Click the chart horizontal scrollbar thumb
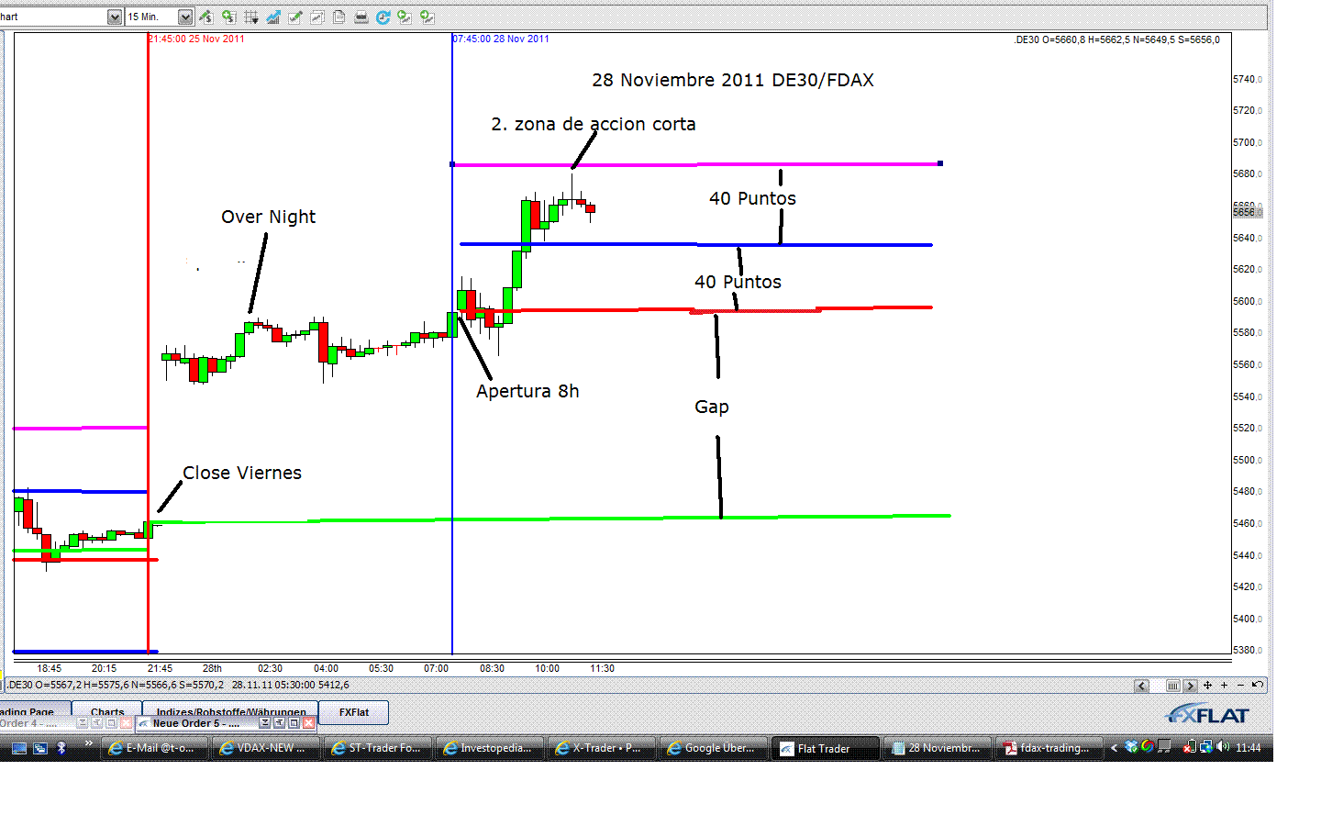 (x=1172, y=686)
